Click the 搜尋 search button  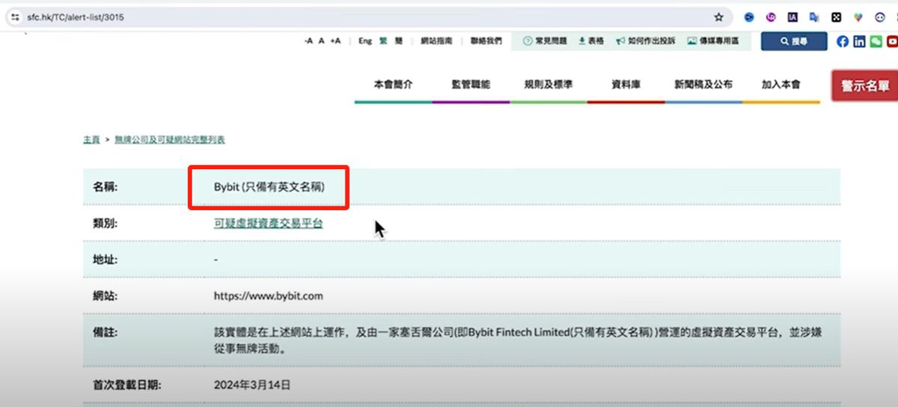(794, 41)
